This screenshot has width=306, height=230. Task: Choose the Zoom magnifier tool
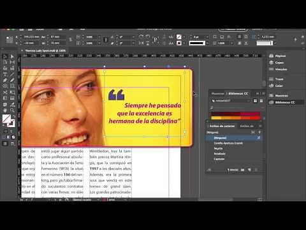click(12, 111)
